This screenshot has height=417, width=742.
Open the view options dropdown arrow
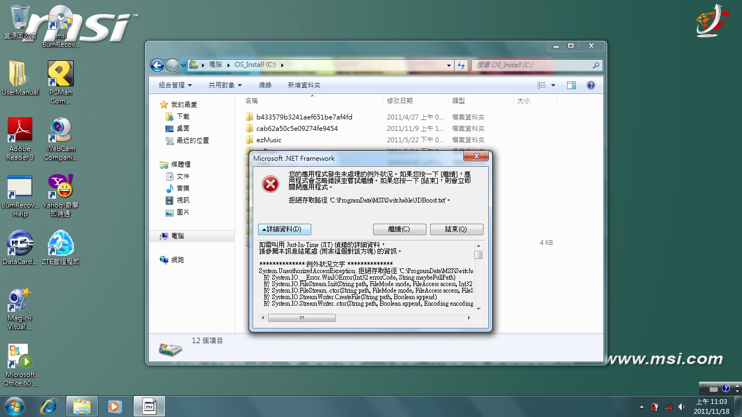click(553, 85)
